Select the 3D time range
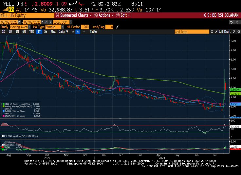This screenshot has width=241, height=175. click(10, 32)
